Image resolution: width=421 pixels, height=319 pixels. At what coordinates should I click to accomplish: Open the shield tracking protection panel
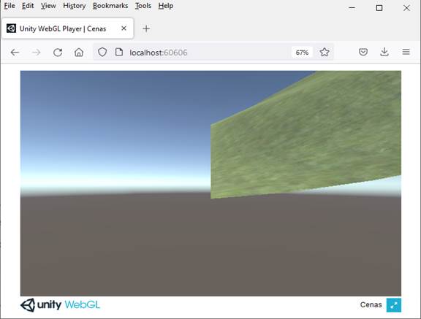[x=102, y=52]
